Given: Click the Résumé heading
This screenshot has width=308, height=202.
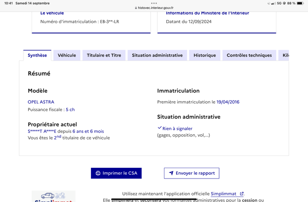Looking at the screenshot, I should point(39,73).
